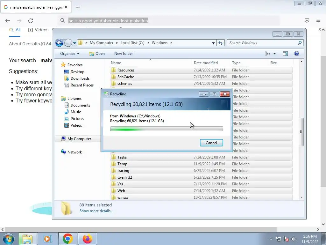The width and height of the screenshot is (326, 245).
Task: Click the Show more details link
Action: point(96,211)
